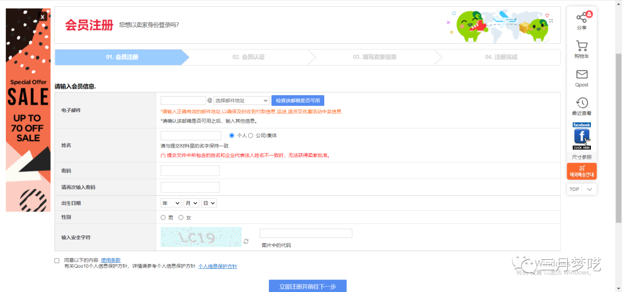Click the 01. 会员注册 step tab
Screen dimensions: 622x292
122,57
